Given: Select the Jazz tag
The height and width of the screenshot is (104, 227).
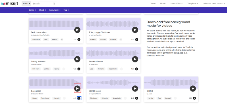Looking at the screenshot, I should (92, 69).
